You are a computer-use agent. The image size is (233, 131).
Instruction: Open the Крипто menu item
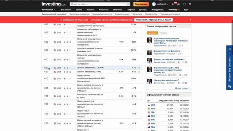point(79,10)
